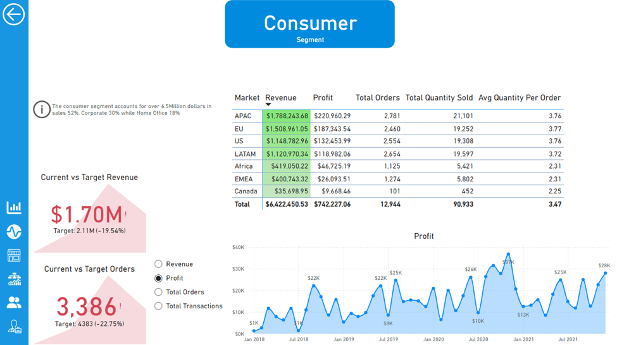The height and width of the screenshot is (345, 617).
Task: Open the pulse activity page icon
Action: coord(14,232)
